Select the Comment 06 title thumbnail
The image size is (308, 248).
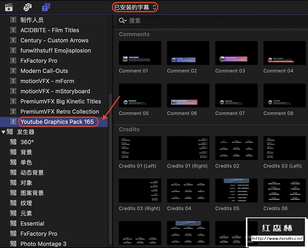click(188, 95)
